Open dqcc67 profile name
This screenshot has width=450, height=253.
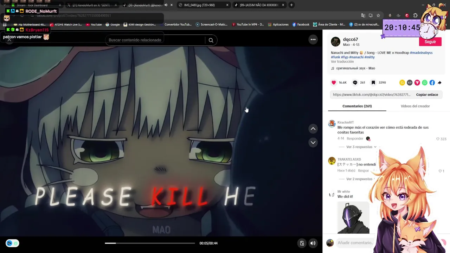[x=351, y=39]
